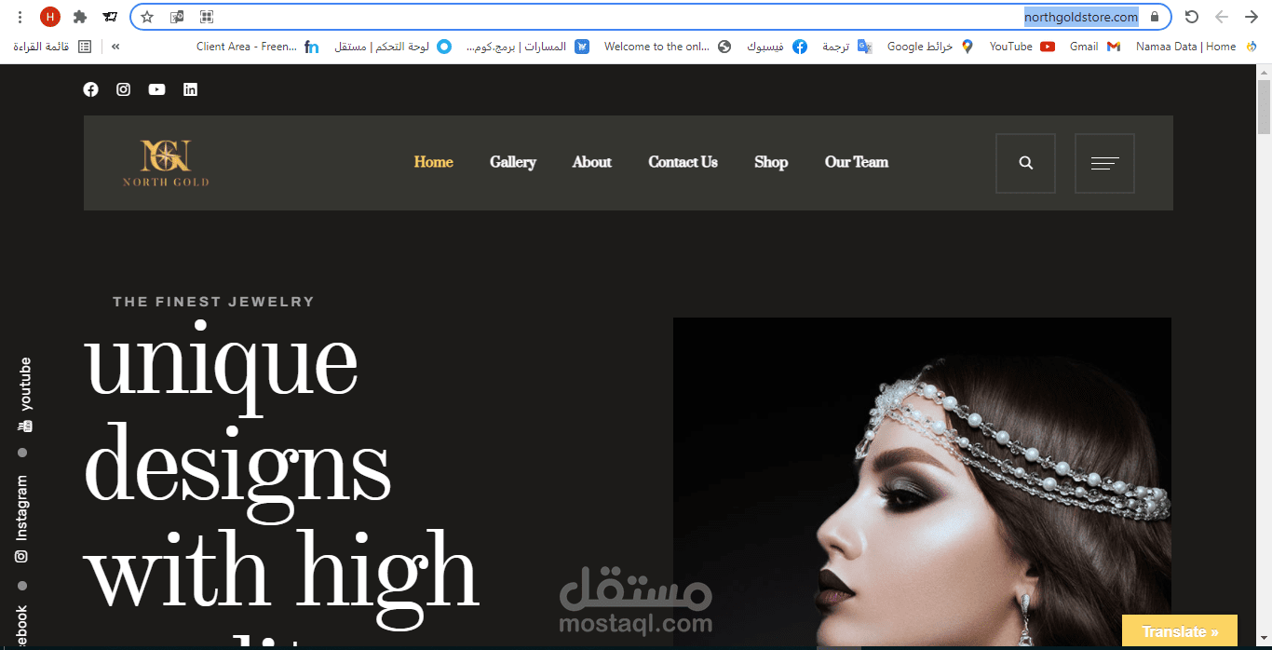Viewport: 1272px width, 650px height.
Task: Open the Our Team nav item
Action: 857,162
